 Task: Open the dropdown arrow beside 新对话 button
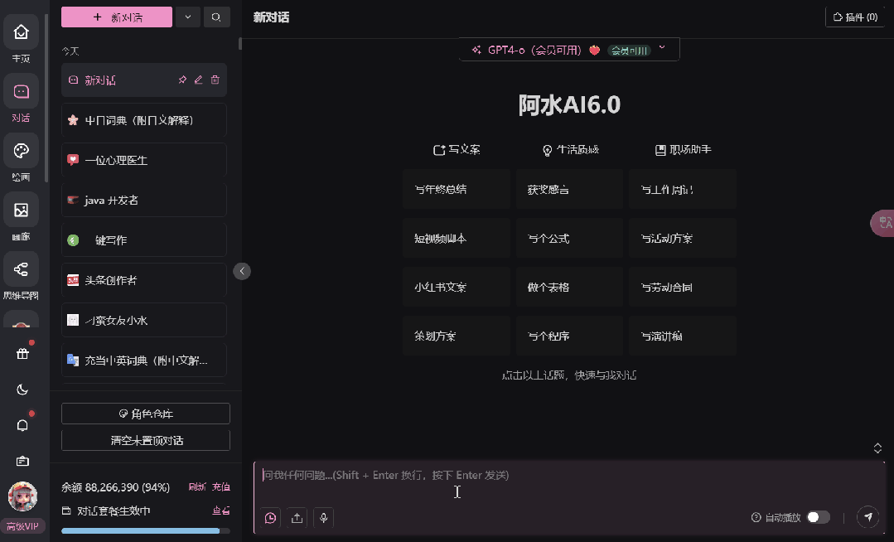tap(188, 17)
